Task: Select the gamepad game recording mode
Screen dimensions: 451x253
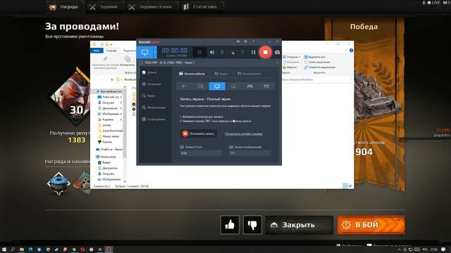Action: pyautogui.click(x=249, y=86)
